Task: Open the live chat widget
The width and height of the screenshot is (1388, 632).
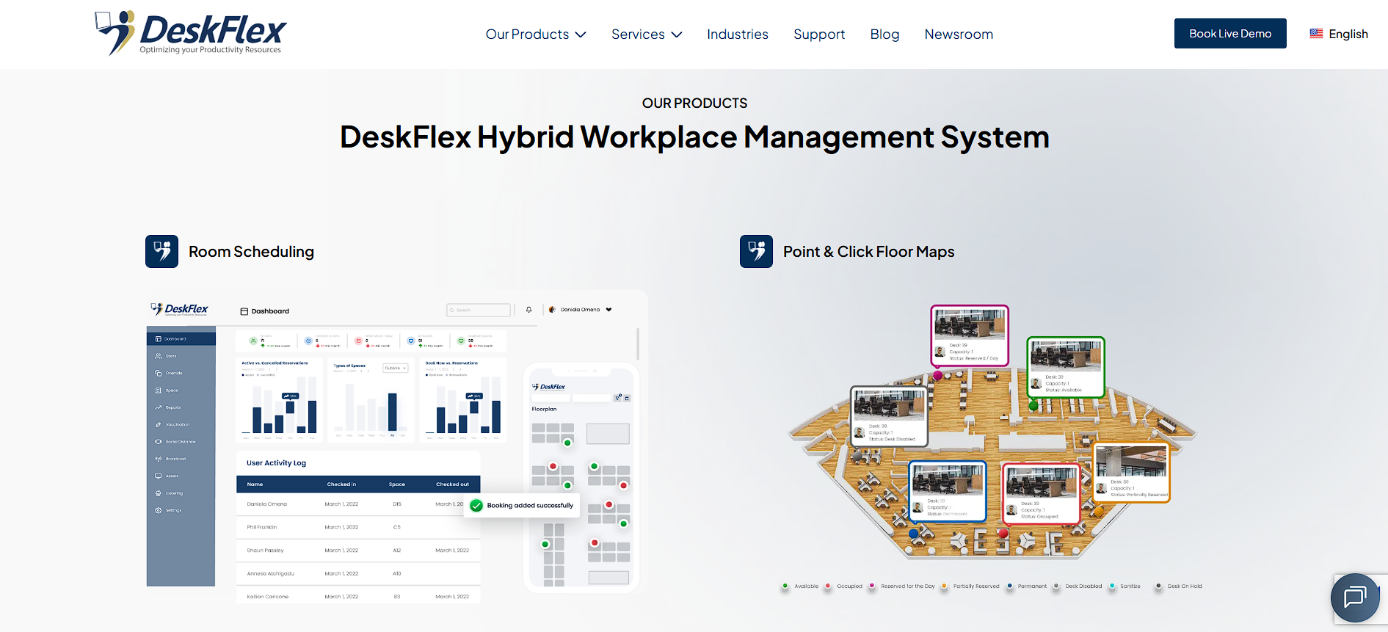Action: click(1355, 598)
